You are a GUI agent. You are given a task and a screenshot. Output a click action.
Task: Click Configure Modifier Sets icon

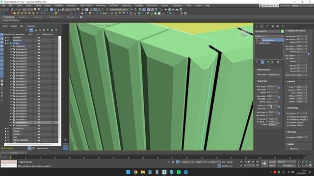(x=278, y=62)
